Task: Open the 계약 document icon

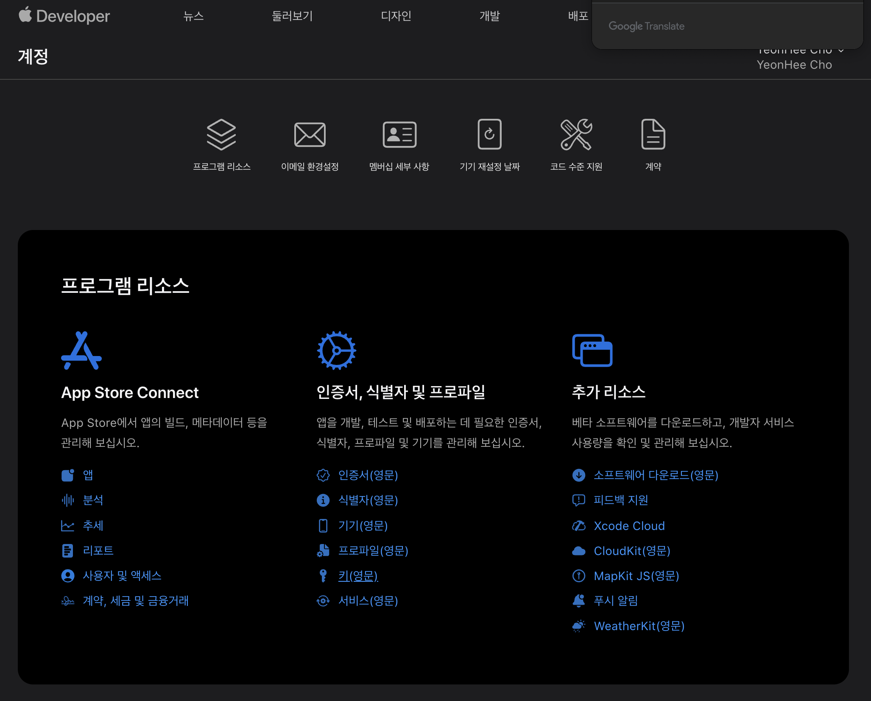Action: (653, 135)
